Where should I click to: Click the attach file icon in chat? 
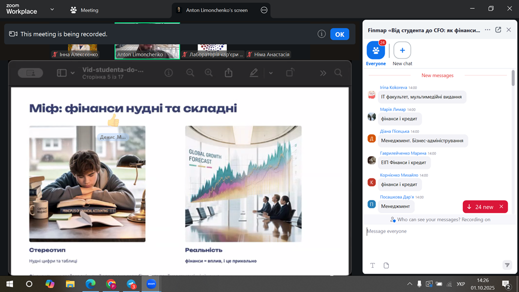[x=386, y=266]
